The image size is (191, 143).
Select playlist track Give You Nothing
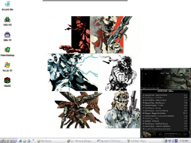[x=165, y=111]
